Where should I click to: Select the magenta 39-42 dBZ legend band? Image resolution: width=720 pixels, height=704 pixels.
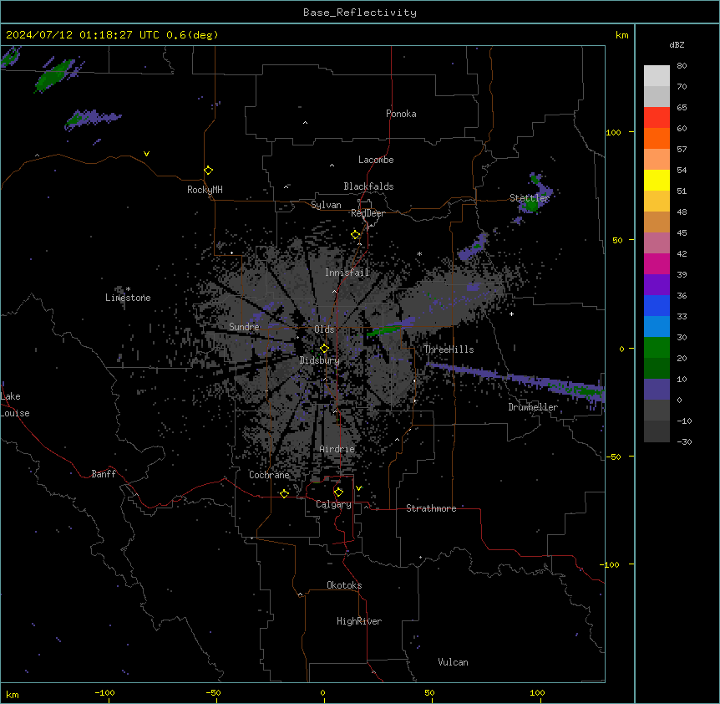point(657,263)
